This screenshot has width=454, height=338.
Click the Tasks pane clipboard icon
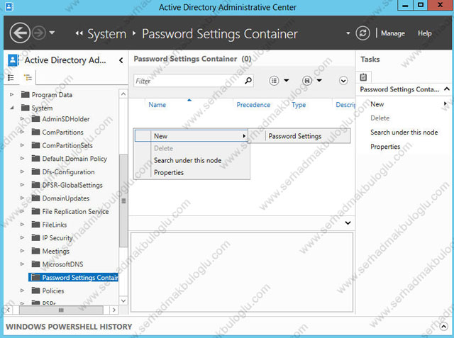363,77
